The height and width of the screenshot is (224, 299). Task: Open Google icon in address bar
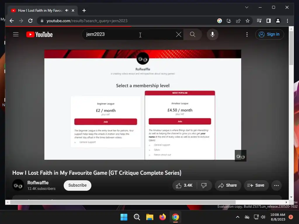point(220,21)
